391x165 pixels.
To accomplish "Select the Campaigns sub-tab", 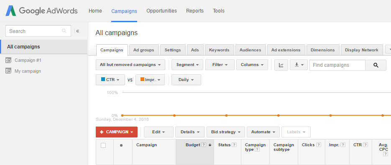I will pyautogui.click(x=112, y=50).
